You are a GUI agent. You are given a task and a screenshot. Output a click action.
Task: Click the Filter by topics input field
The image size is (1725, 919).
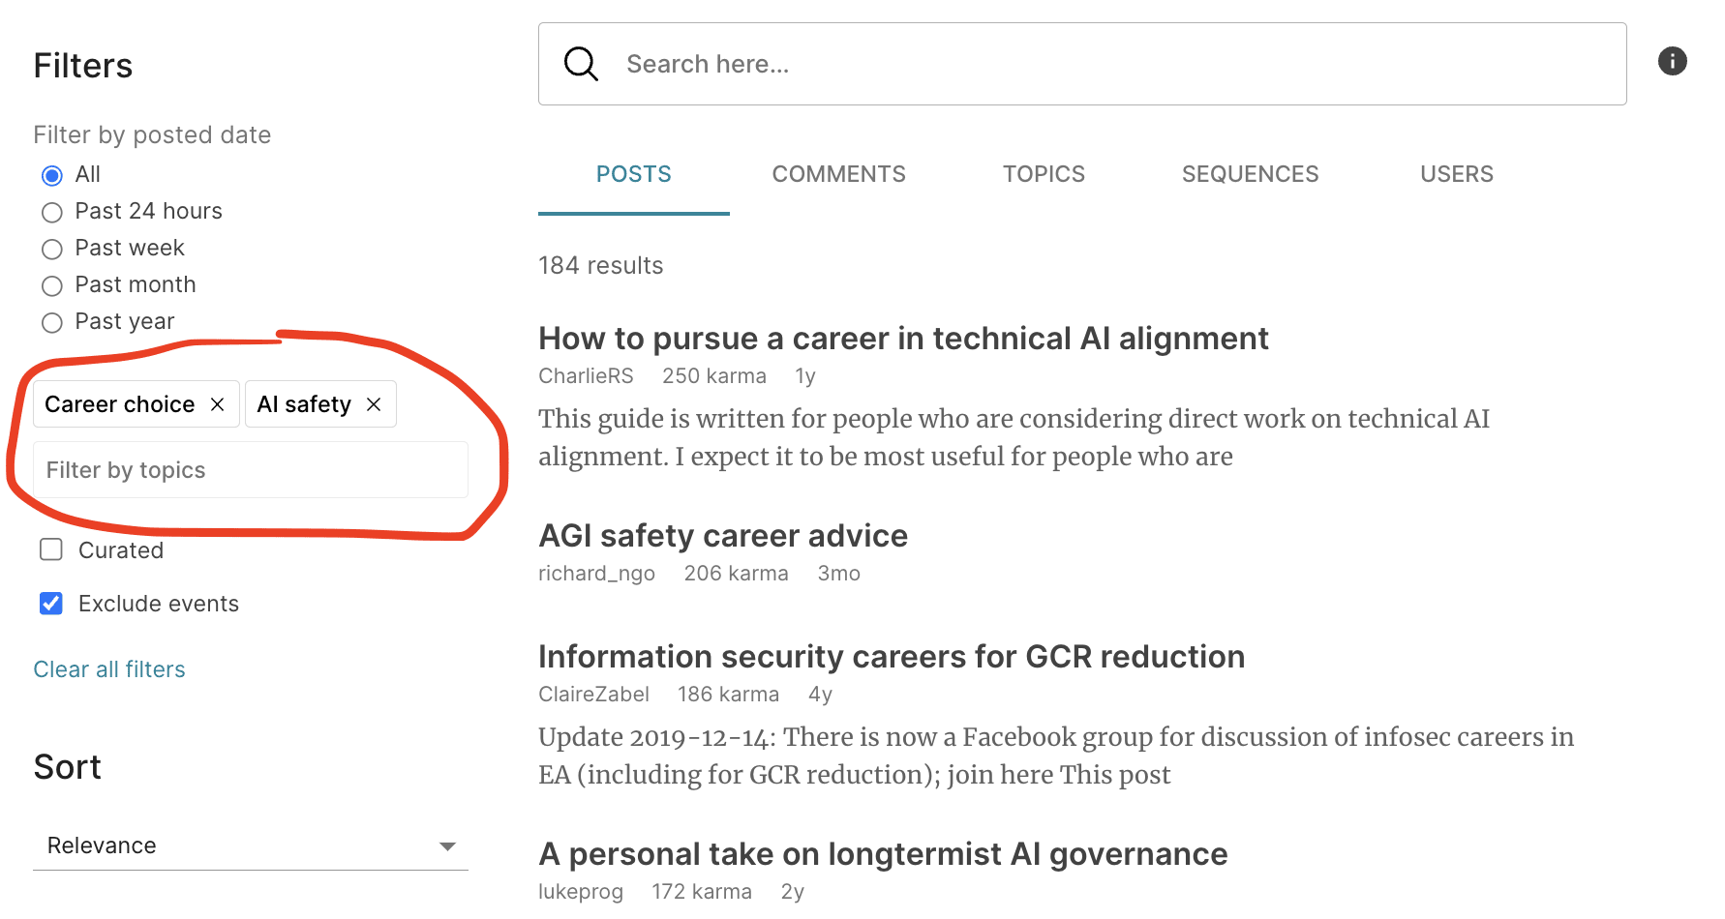(250, 470)
